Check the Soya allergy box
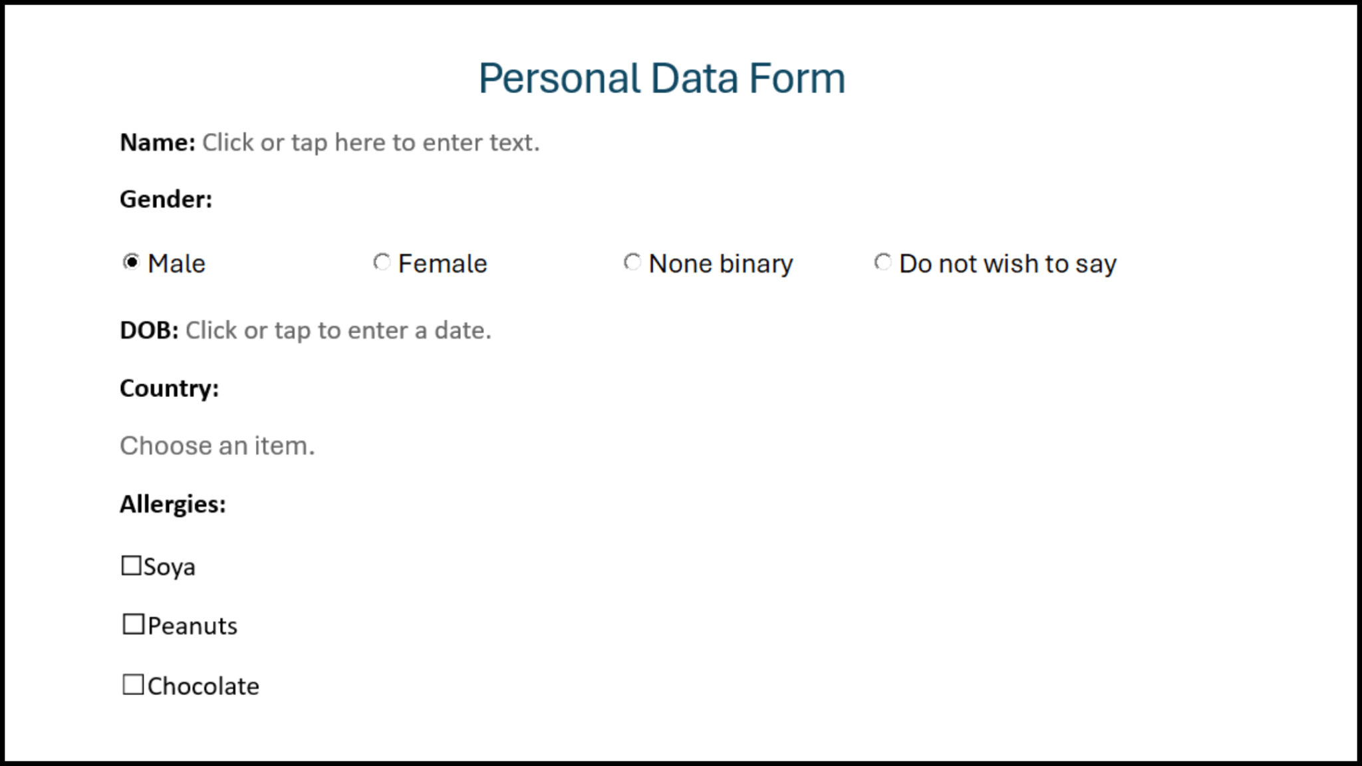The image size is (1362, 766). pos(132,566)
